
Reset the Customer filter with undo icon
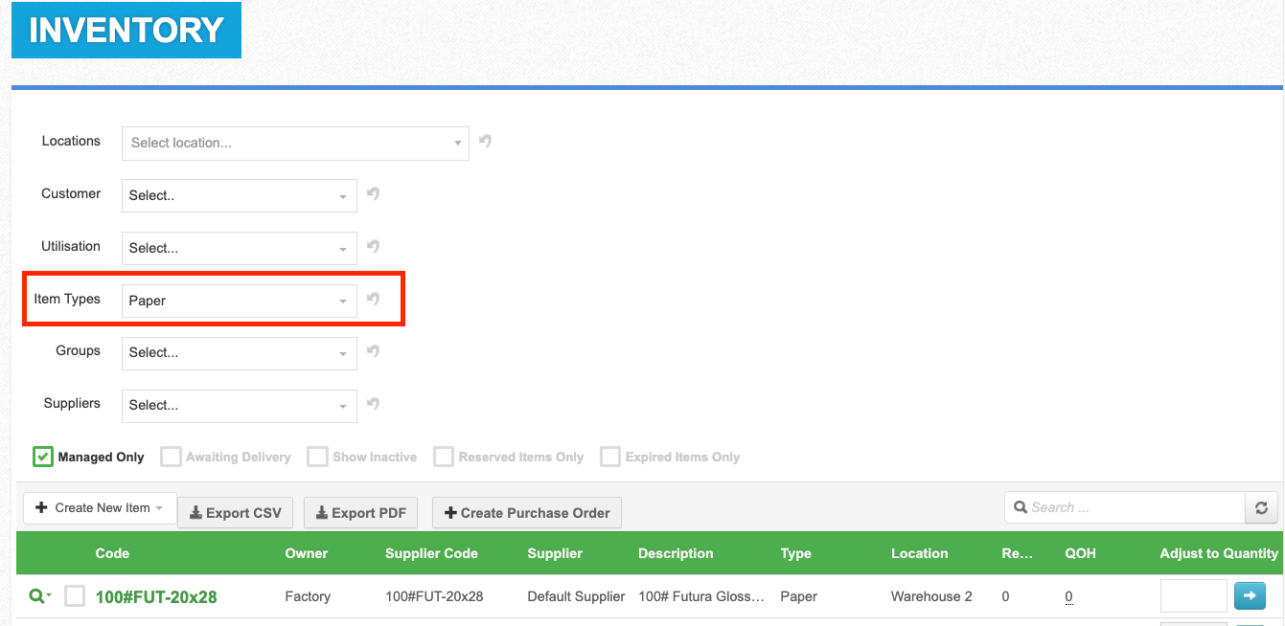pyautogui.click(x=374, y=194)
